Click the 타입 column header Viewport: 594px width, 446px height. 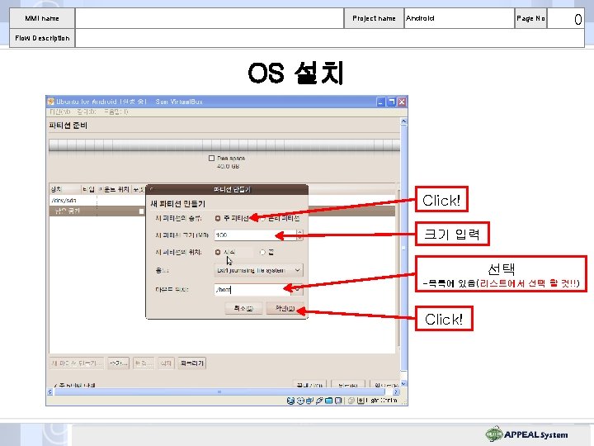(88, 189)
